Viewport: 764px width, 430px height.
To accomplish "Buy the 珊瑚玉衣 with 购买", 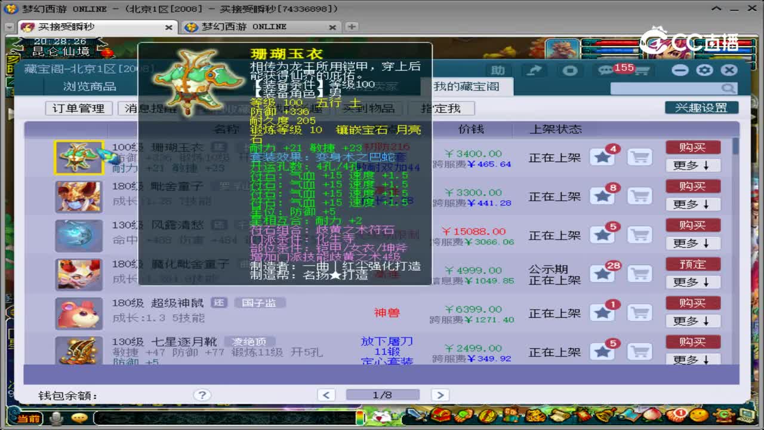I will (x=693, y=148).
